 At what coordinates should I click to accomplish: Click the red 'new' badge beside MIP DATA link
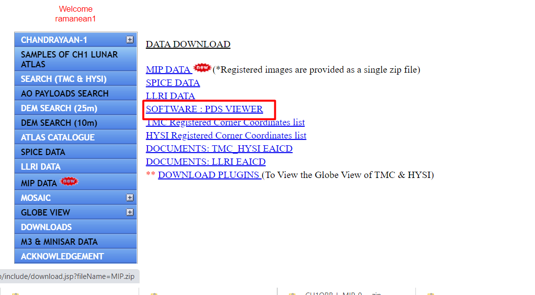point(202,67)
